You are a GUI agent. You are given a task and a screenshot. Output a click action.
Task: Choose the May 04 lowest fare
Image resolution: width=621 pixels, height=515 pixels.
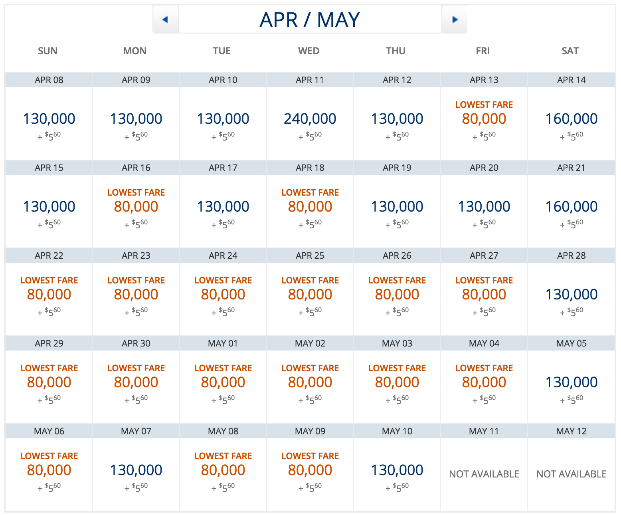click(x=484, y=382)
